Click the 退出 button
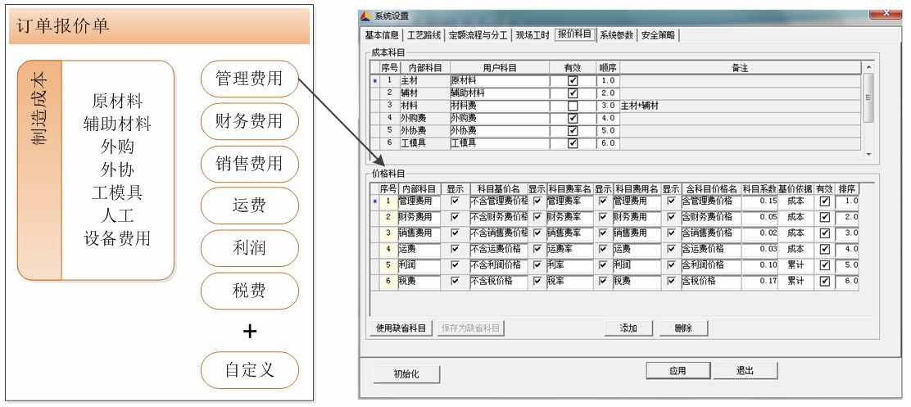The width and height of the screenshot is (911, 407). 745,370
